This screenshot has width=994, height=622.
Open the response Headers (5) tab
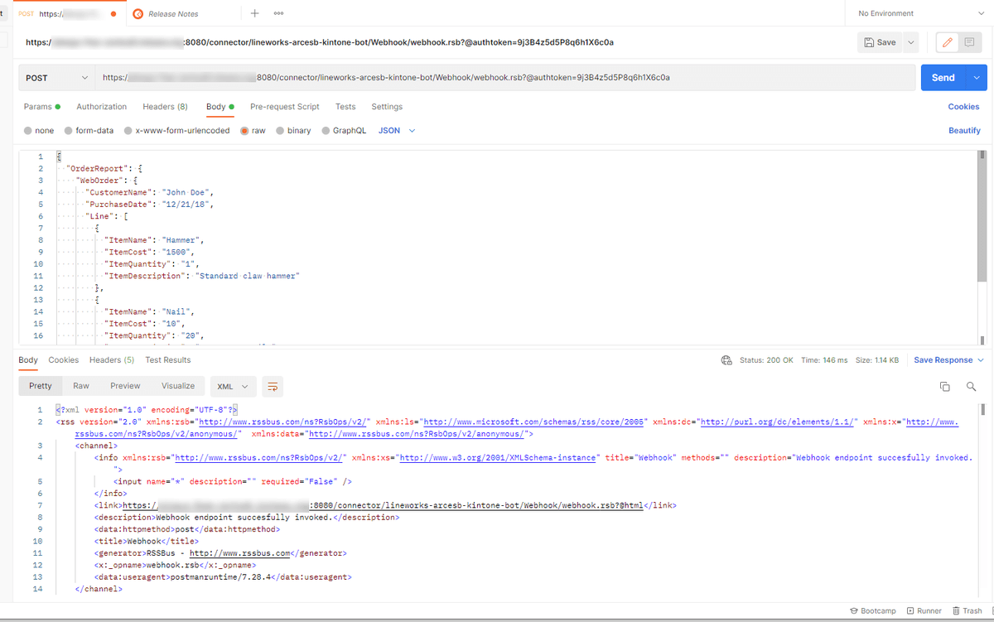click(112, 360)
